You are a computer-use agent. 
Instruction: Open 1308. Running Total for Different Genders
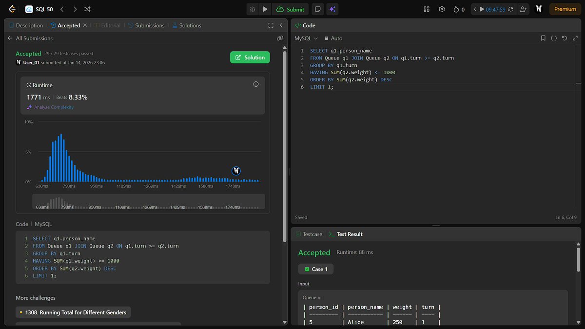point(73,312)
